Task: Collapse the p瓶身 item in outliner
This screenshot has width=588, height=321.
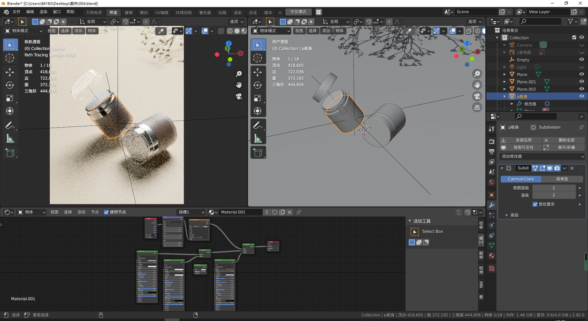Action: pyautogui.click(x=505, y=97)
